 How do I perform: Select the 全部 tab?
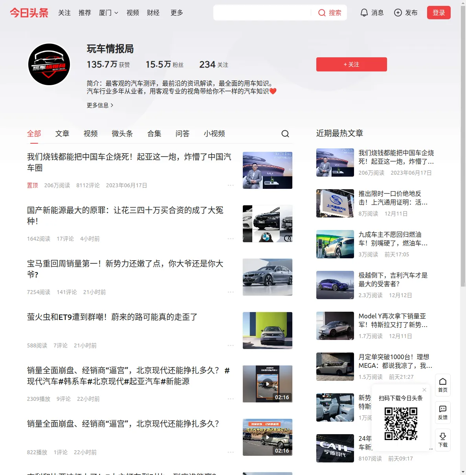(x=34, y=133)
